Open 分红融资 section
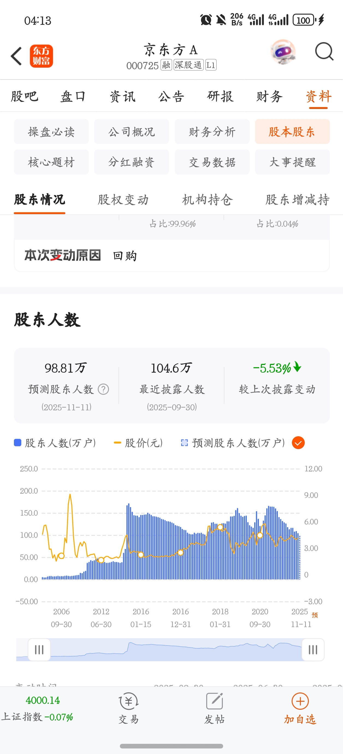 [x=132, y=162]
